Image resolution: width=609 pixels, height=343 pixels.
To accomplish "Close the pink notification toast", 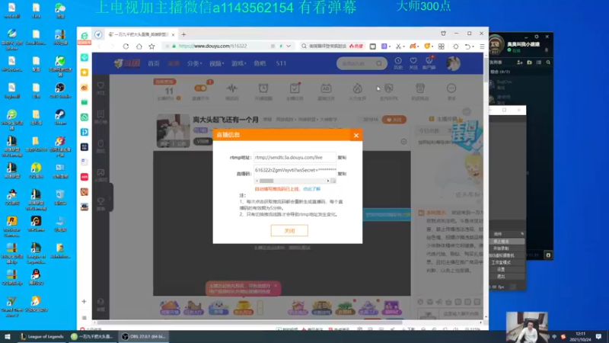I will point(276,286).
